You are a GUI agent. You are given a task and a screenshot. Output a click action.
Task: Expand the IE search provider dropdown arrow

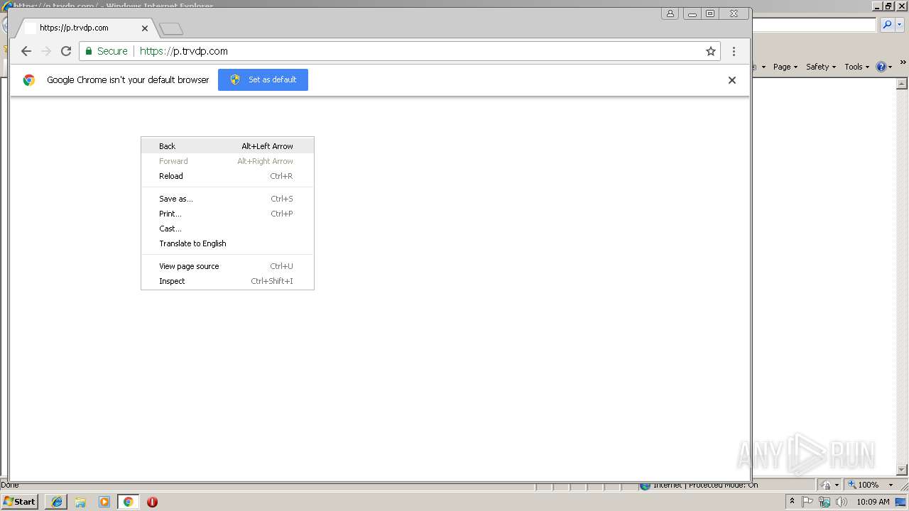point(899,25)
